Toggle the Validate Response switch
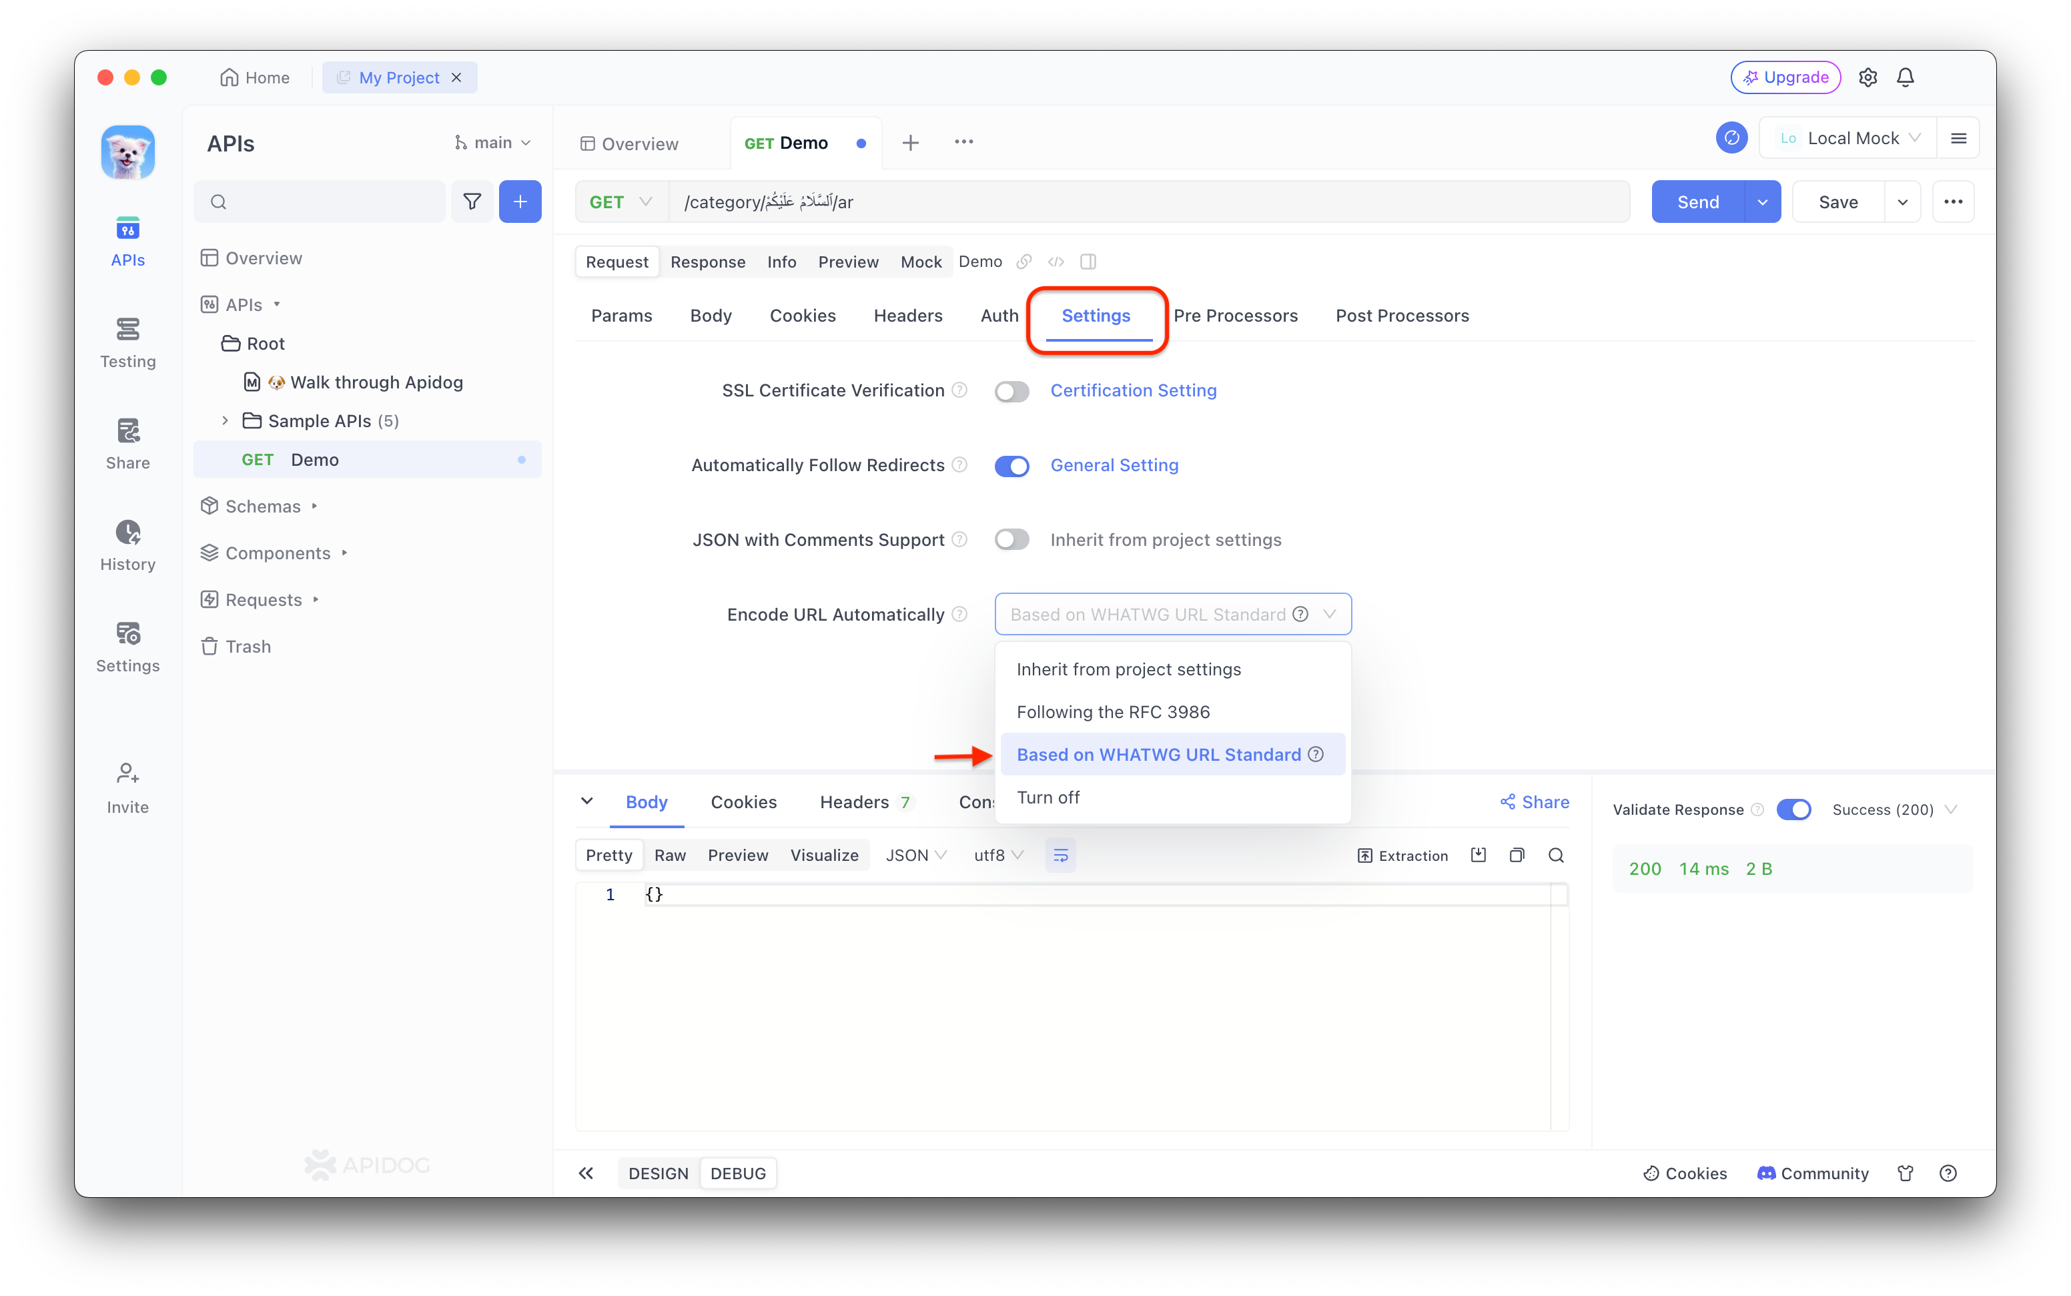2071x1296 pixels. (x=1793, y=809)
